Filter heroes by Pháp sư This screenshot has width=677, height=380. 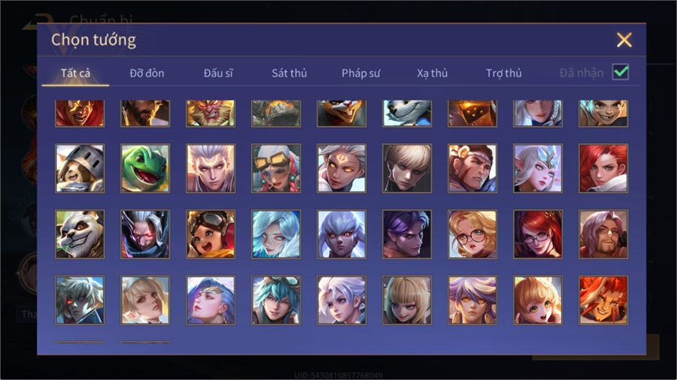361,74
